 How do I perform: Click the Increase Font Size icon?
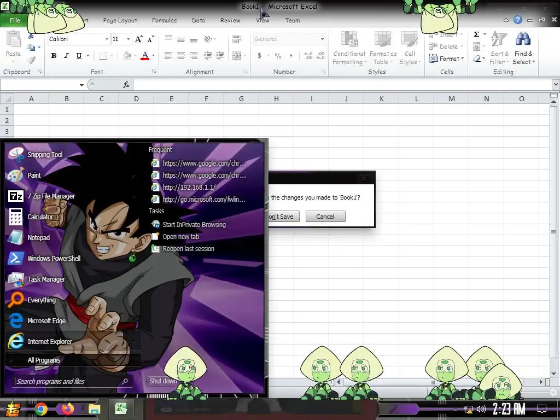coord(139,39)
